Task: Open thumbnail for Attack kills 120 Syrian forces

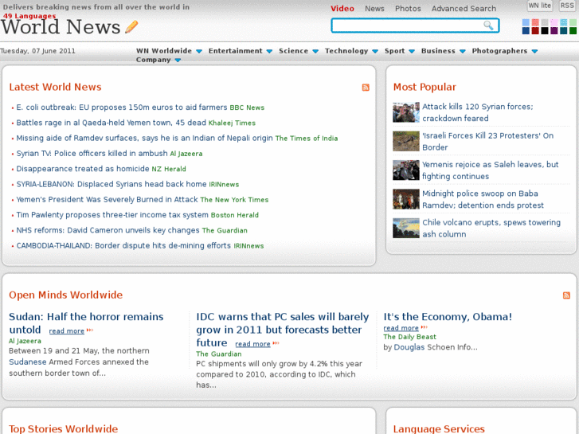Action: coord(406,112)
